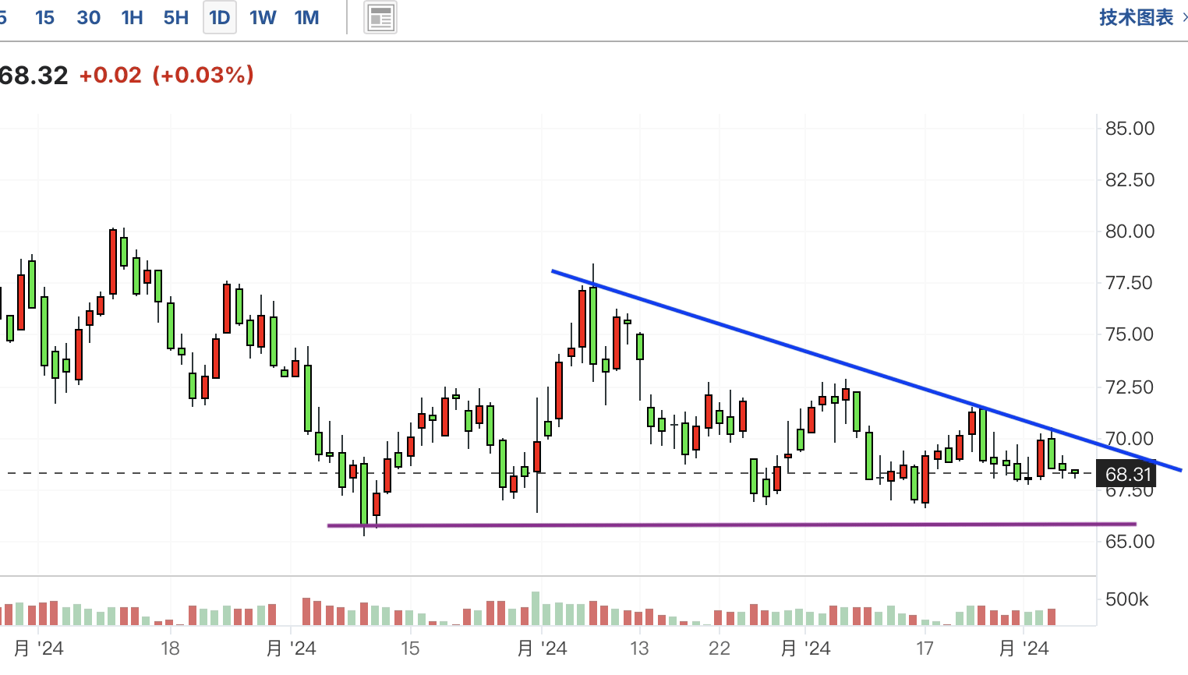1188x675 pixels.
Task: Click the date label 17
Action: 925,648
